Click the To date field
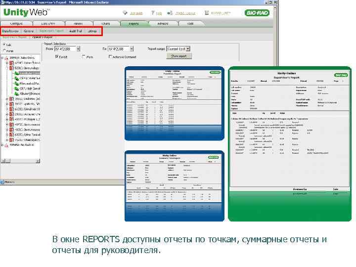This screenshot has width=356, height=267. 119,49
